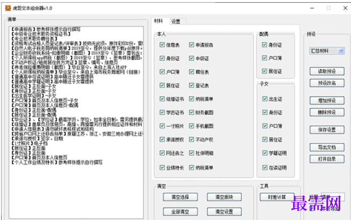351x220 pixels.
Task: Uncheck 身份证 in the 配偶 group
Action: (x=265, y=45)
